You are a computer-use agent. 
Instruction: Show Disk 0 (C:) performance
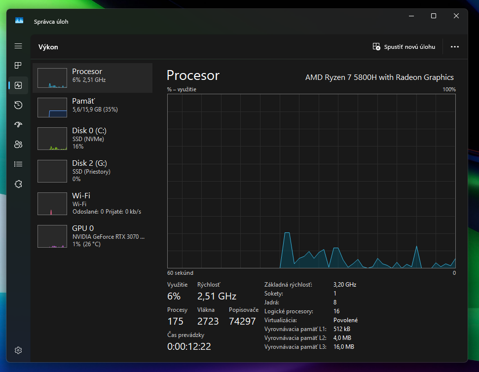(93, 139)
